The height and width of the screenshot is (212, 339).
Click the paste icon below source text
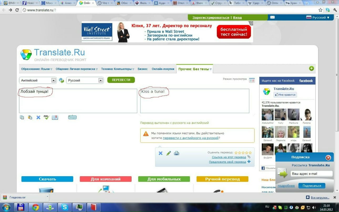(30, 117)
